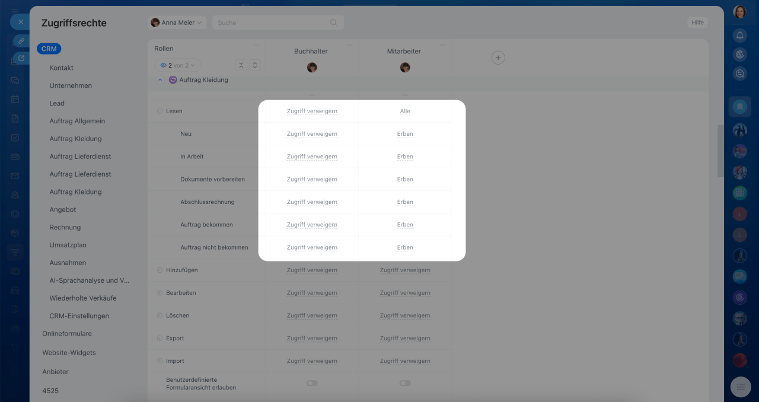The width and height of the screenshot is (759, 402).
Task: Click the copy link icon
Action: 21,40
